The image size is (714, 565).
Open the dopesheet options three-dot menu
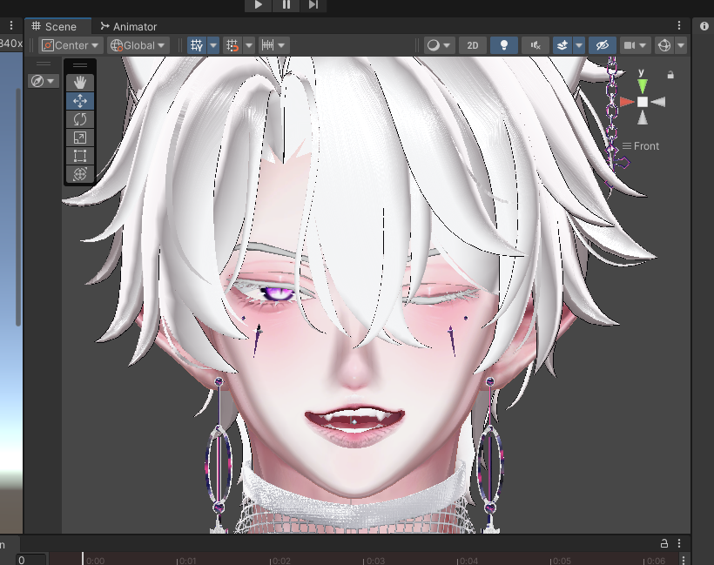pos(684,560)
